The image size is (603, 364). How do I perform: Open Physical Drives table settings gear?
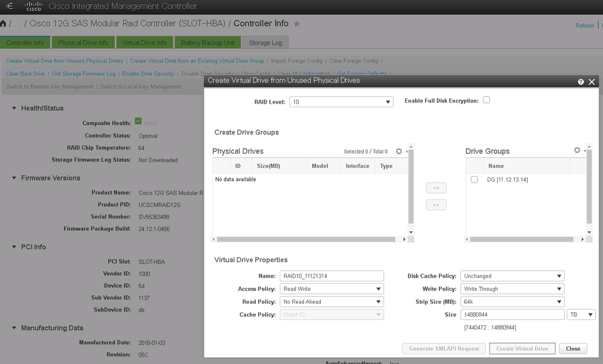coord(399,151)
